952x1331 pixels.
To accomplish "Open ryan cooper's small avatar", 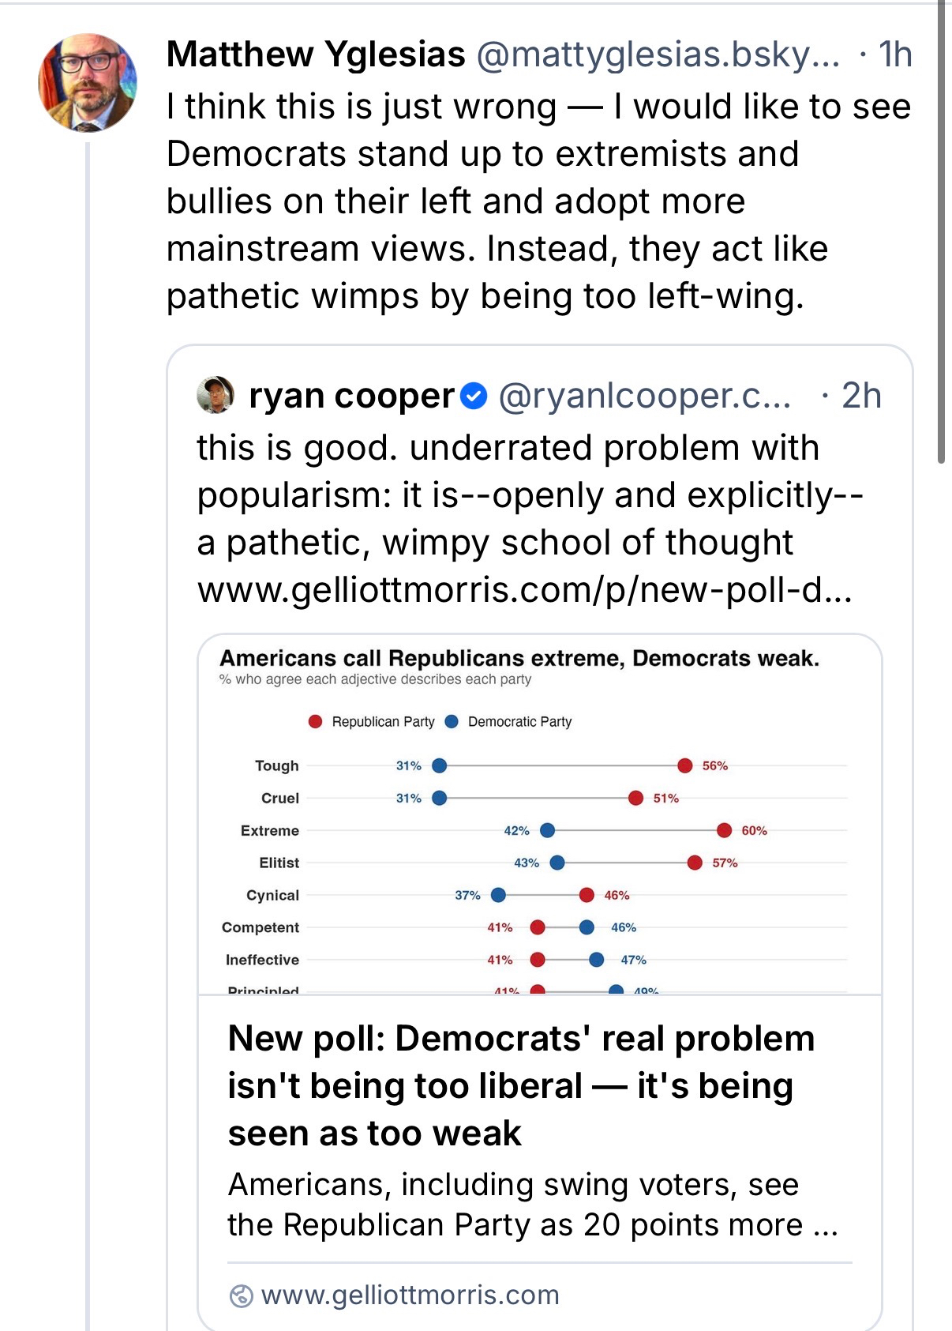I will (x=216, y=395).
